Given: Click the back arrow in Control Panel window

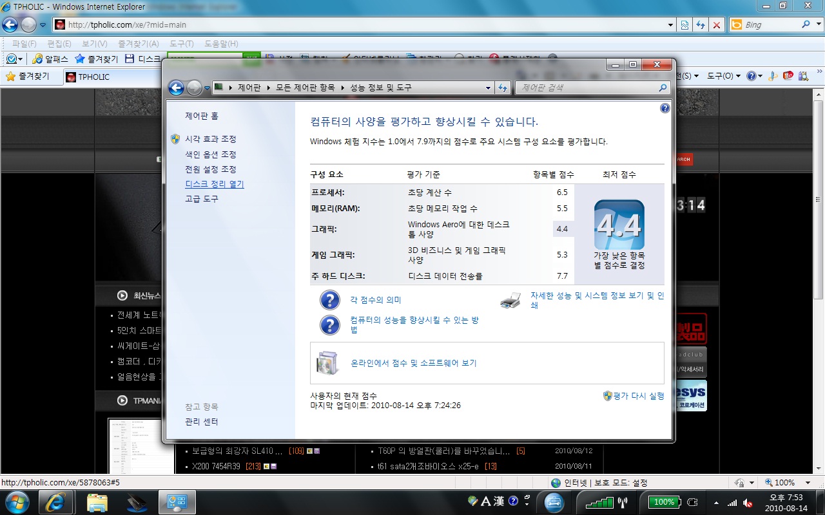Looking at the screenshot, I should click(177, 88).
